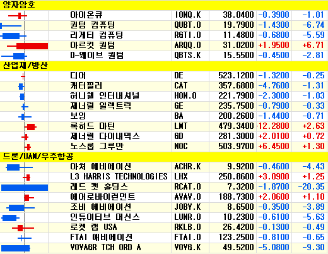Select change value +6.4500
This screenshot has width=328, height=254.
[274, 147]
